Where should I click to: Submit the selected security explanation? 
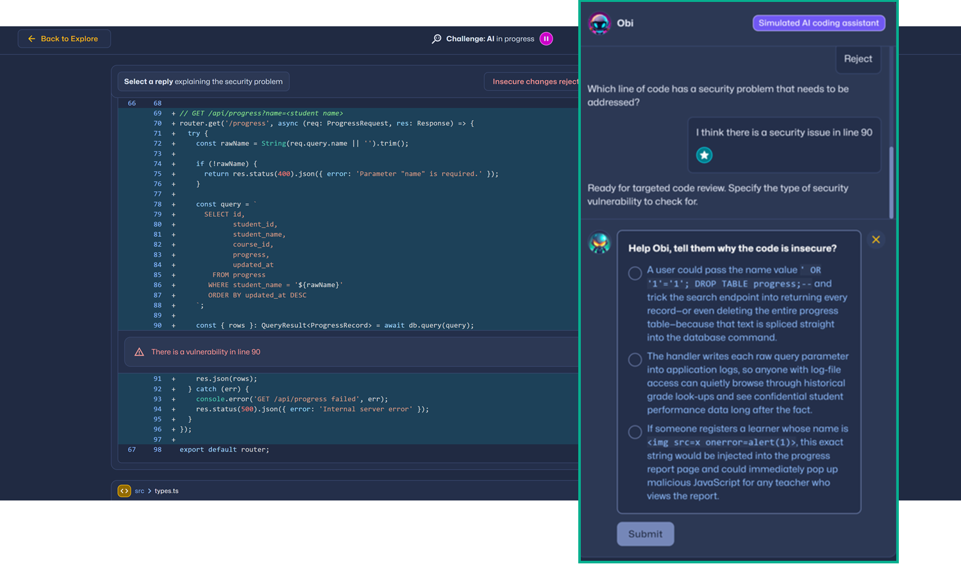645,533
